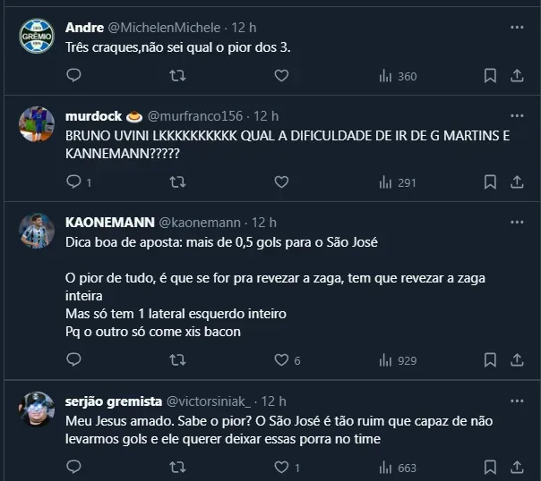Viewport: 541px width, 481px height.
Task: Open more options on Andre's tweet
Action: [x=517, y=28]
